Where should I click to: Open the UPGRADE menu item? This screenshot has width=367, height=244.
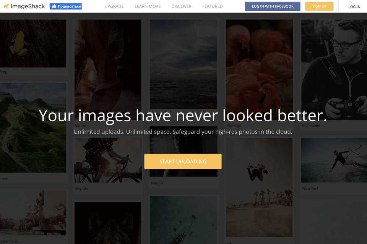point(114,6)
